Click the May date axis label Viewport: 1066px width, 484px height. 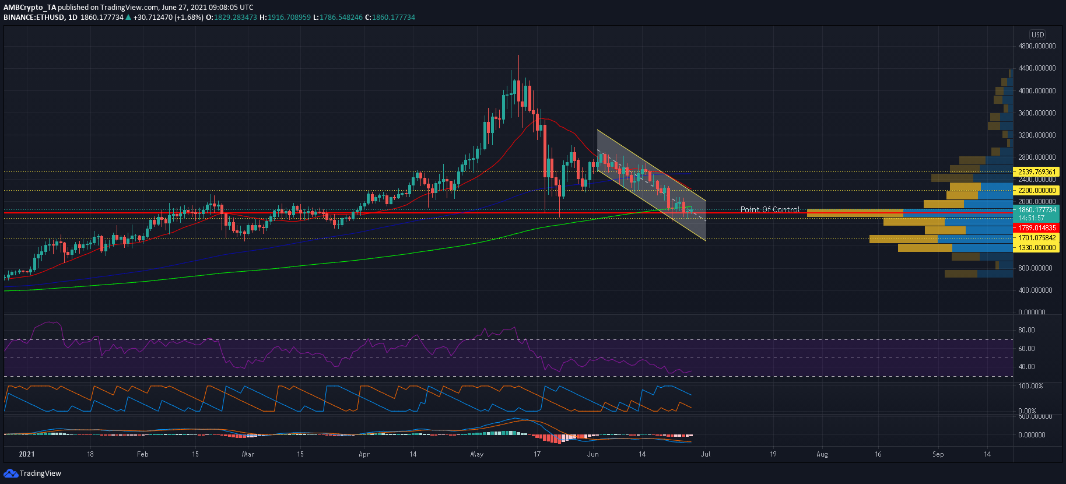476,454
